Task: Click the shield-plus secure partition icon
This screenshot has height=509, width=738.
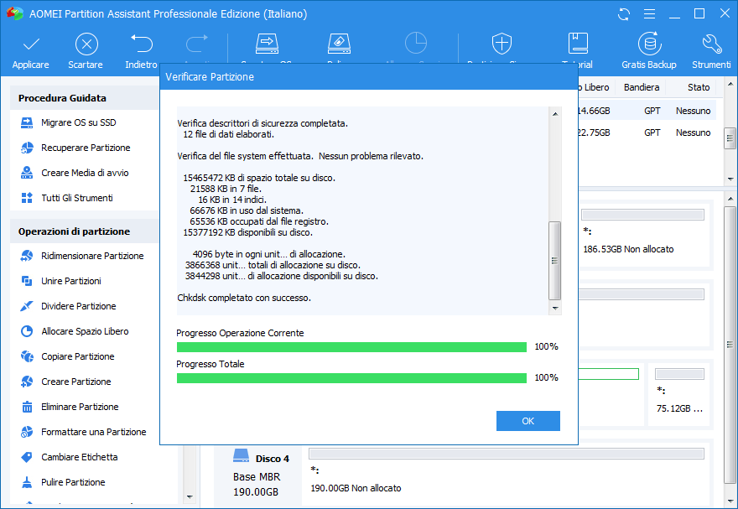Action: point(502,44)
